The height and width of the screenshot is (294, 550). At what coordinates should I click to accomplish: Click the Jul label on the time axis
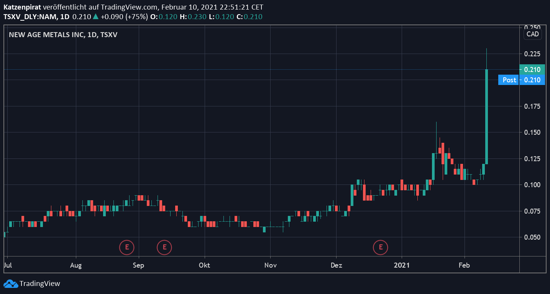7,265
